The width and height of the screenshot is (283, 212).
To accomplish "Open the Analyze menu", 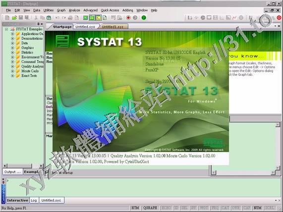I will click(74, 10).
